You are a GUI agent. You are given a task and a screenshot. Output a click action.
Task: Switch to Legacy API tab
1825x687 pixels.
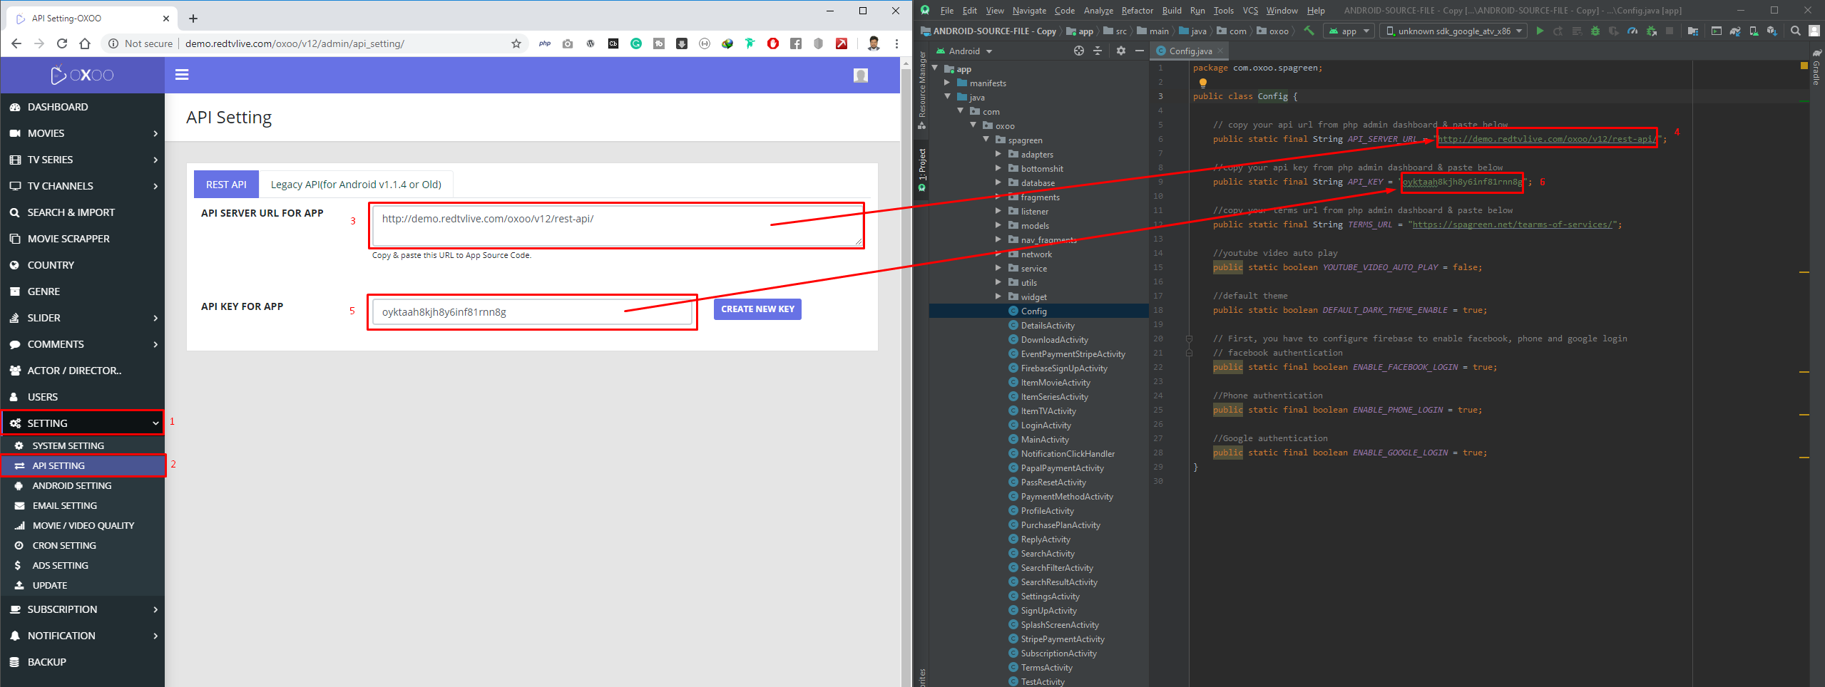[x=356, y=185]
